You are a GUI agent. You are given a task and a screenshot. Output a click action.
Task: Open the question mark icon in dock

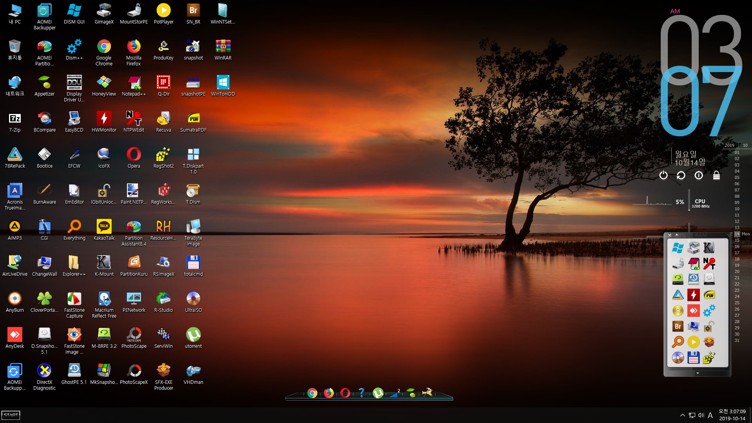(x=362, y=393)
